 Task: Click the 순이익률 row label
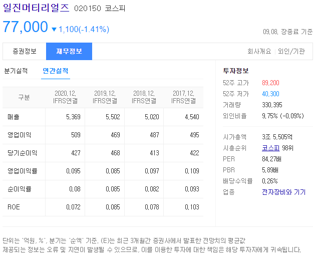20,189
